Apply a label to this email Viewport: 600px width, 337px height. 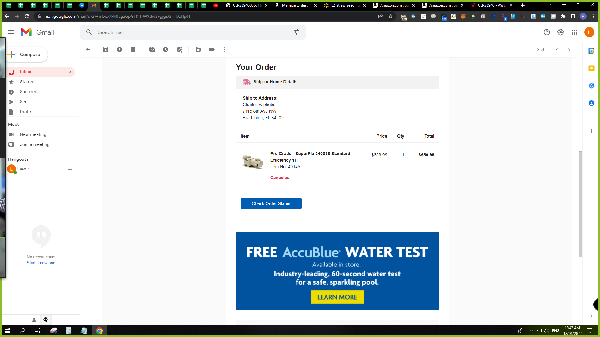(x=212, y=50)
